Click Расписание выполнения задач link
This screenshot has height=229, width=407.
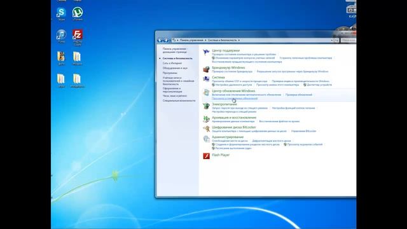point(233,148)
